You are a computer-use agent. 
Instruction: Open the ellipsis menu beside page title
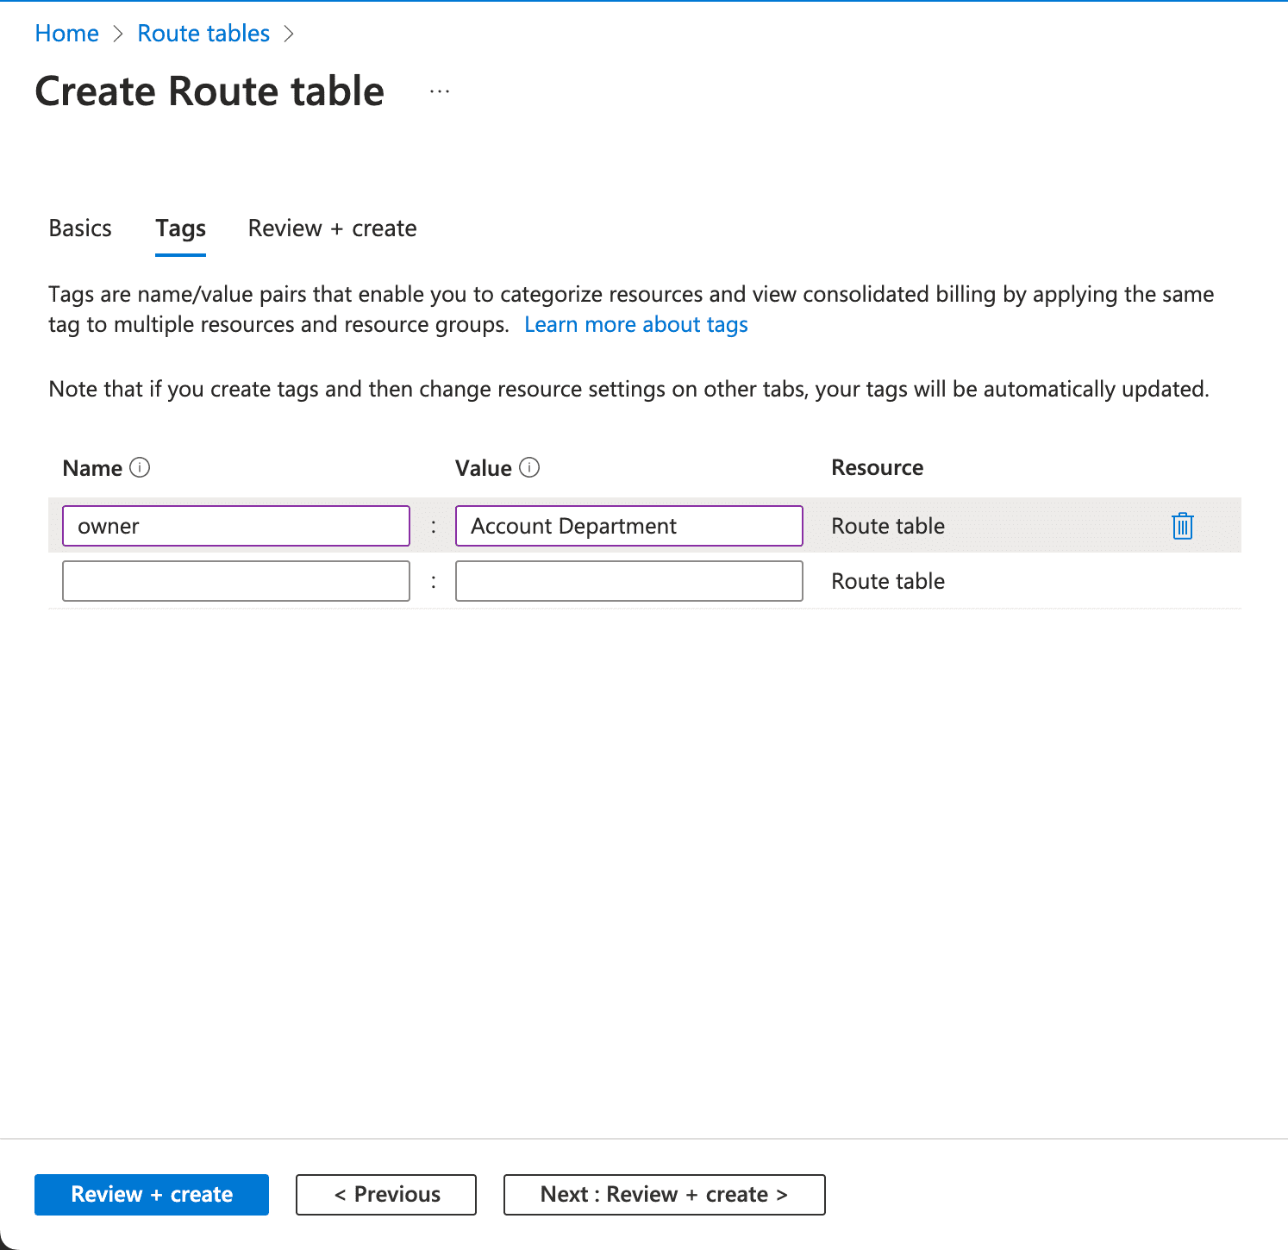(439, 91)
